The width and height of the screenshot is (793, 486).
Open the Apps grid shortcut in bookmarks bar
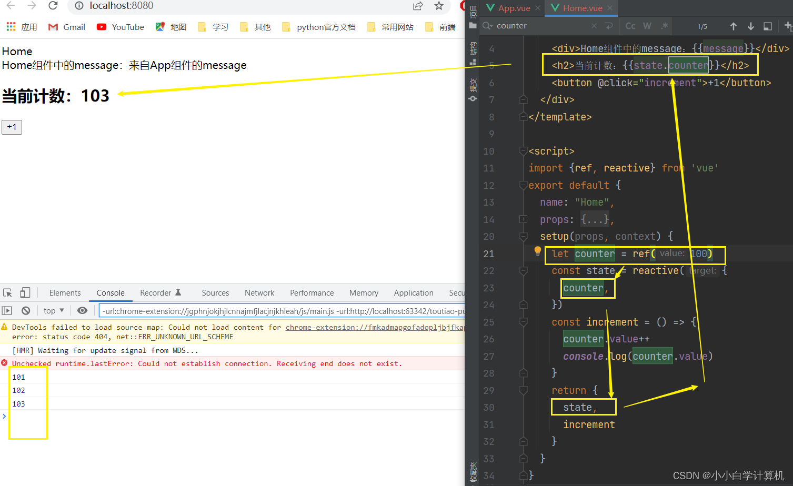coord(22,27)
